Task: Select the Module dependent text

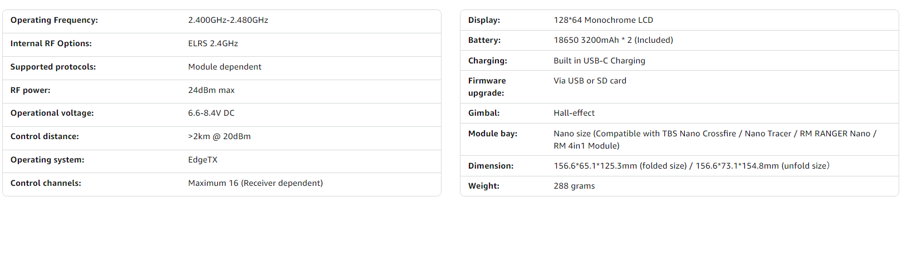Action: [224, 67]
